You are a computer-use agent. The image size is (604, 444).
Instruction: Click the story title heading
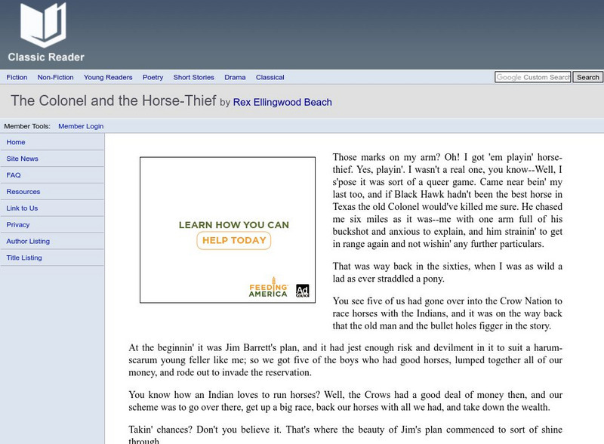(x=113, y=100)
